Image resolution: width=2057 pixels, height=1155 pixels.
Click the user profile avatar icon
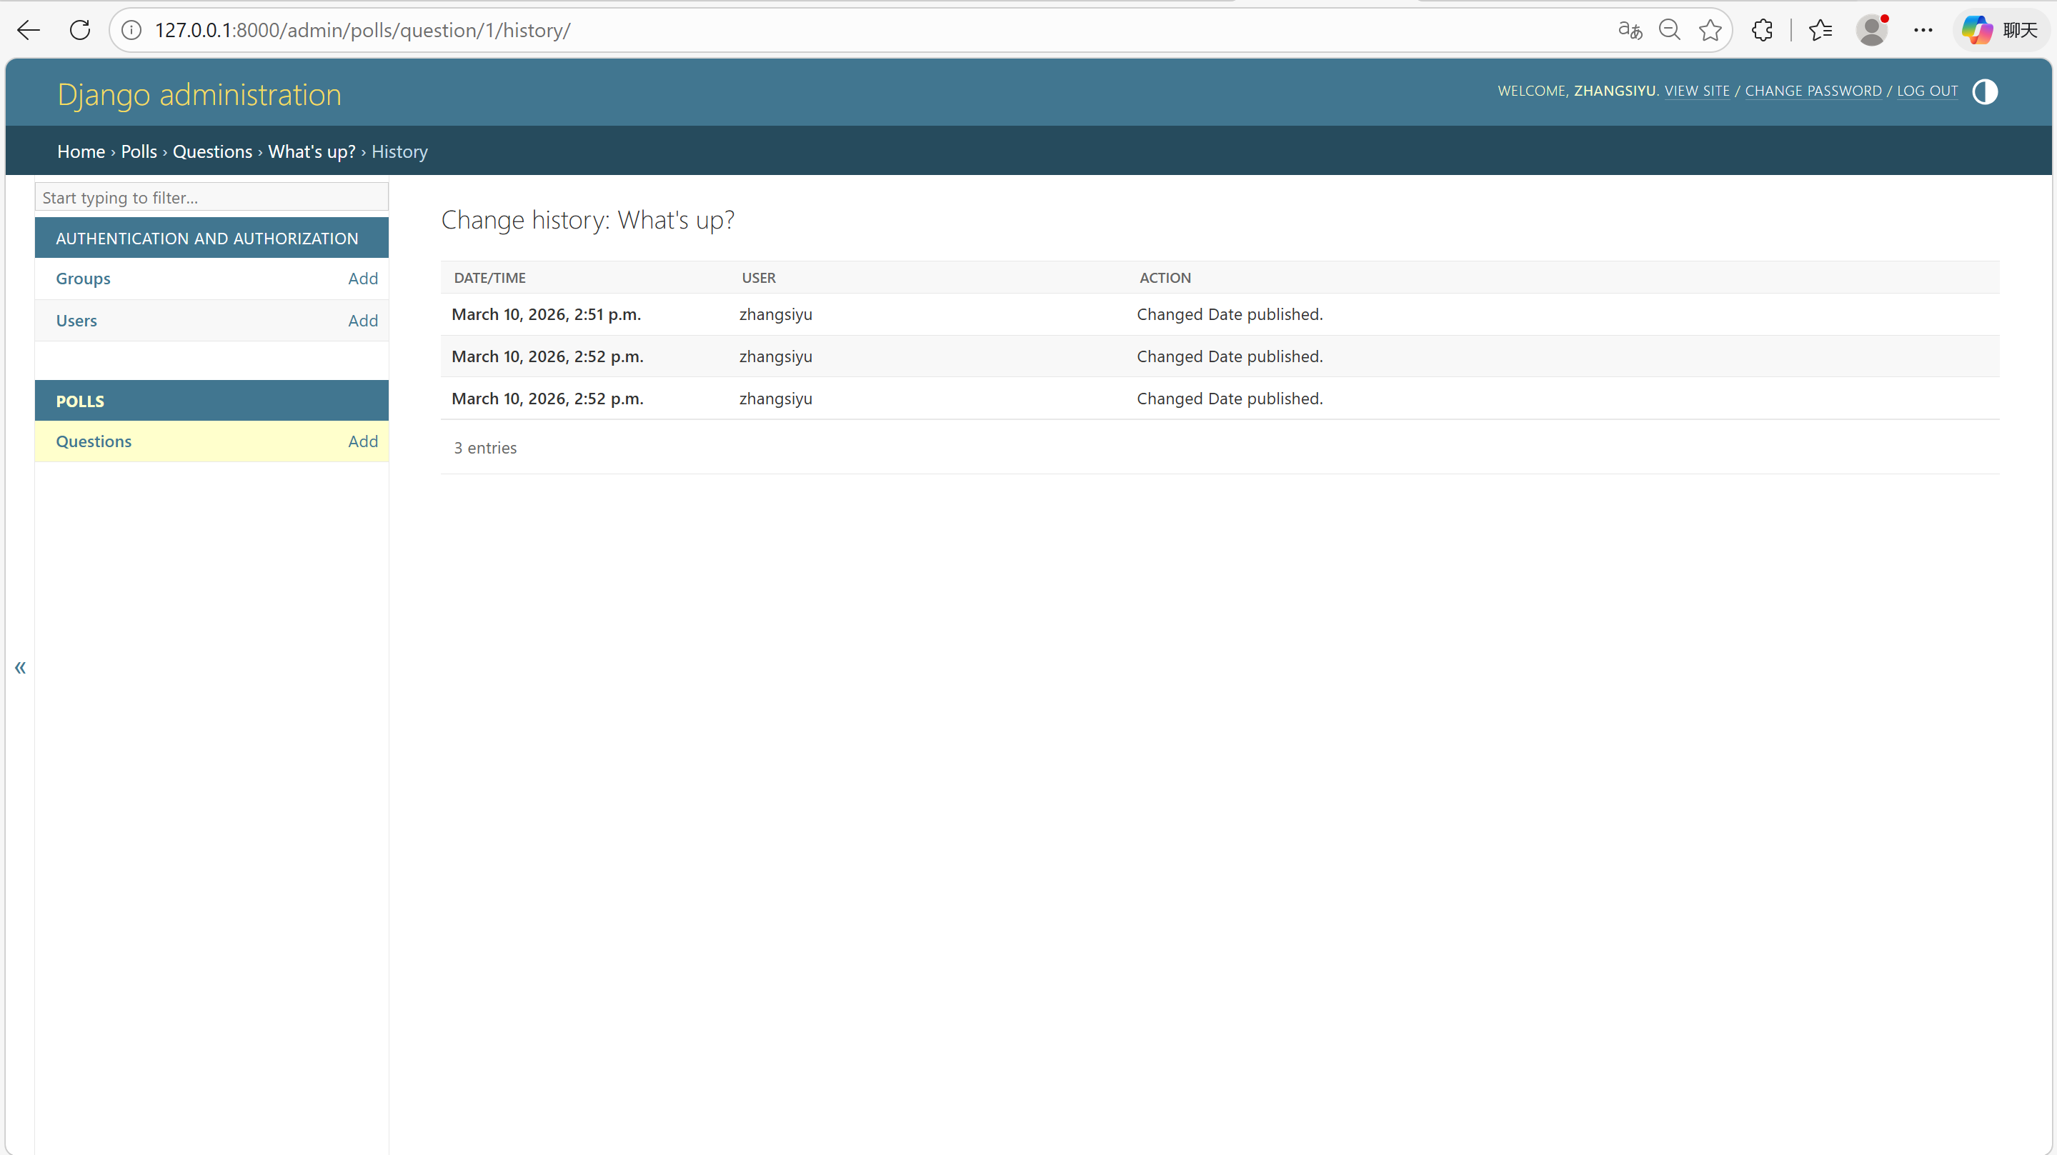[x=1871, y=30]
